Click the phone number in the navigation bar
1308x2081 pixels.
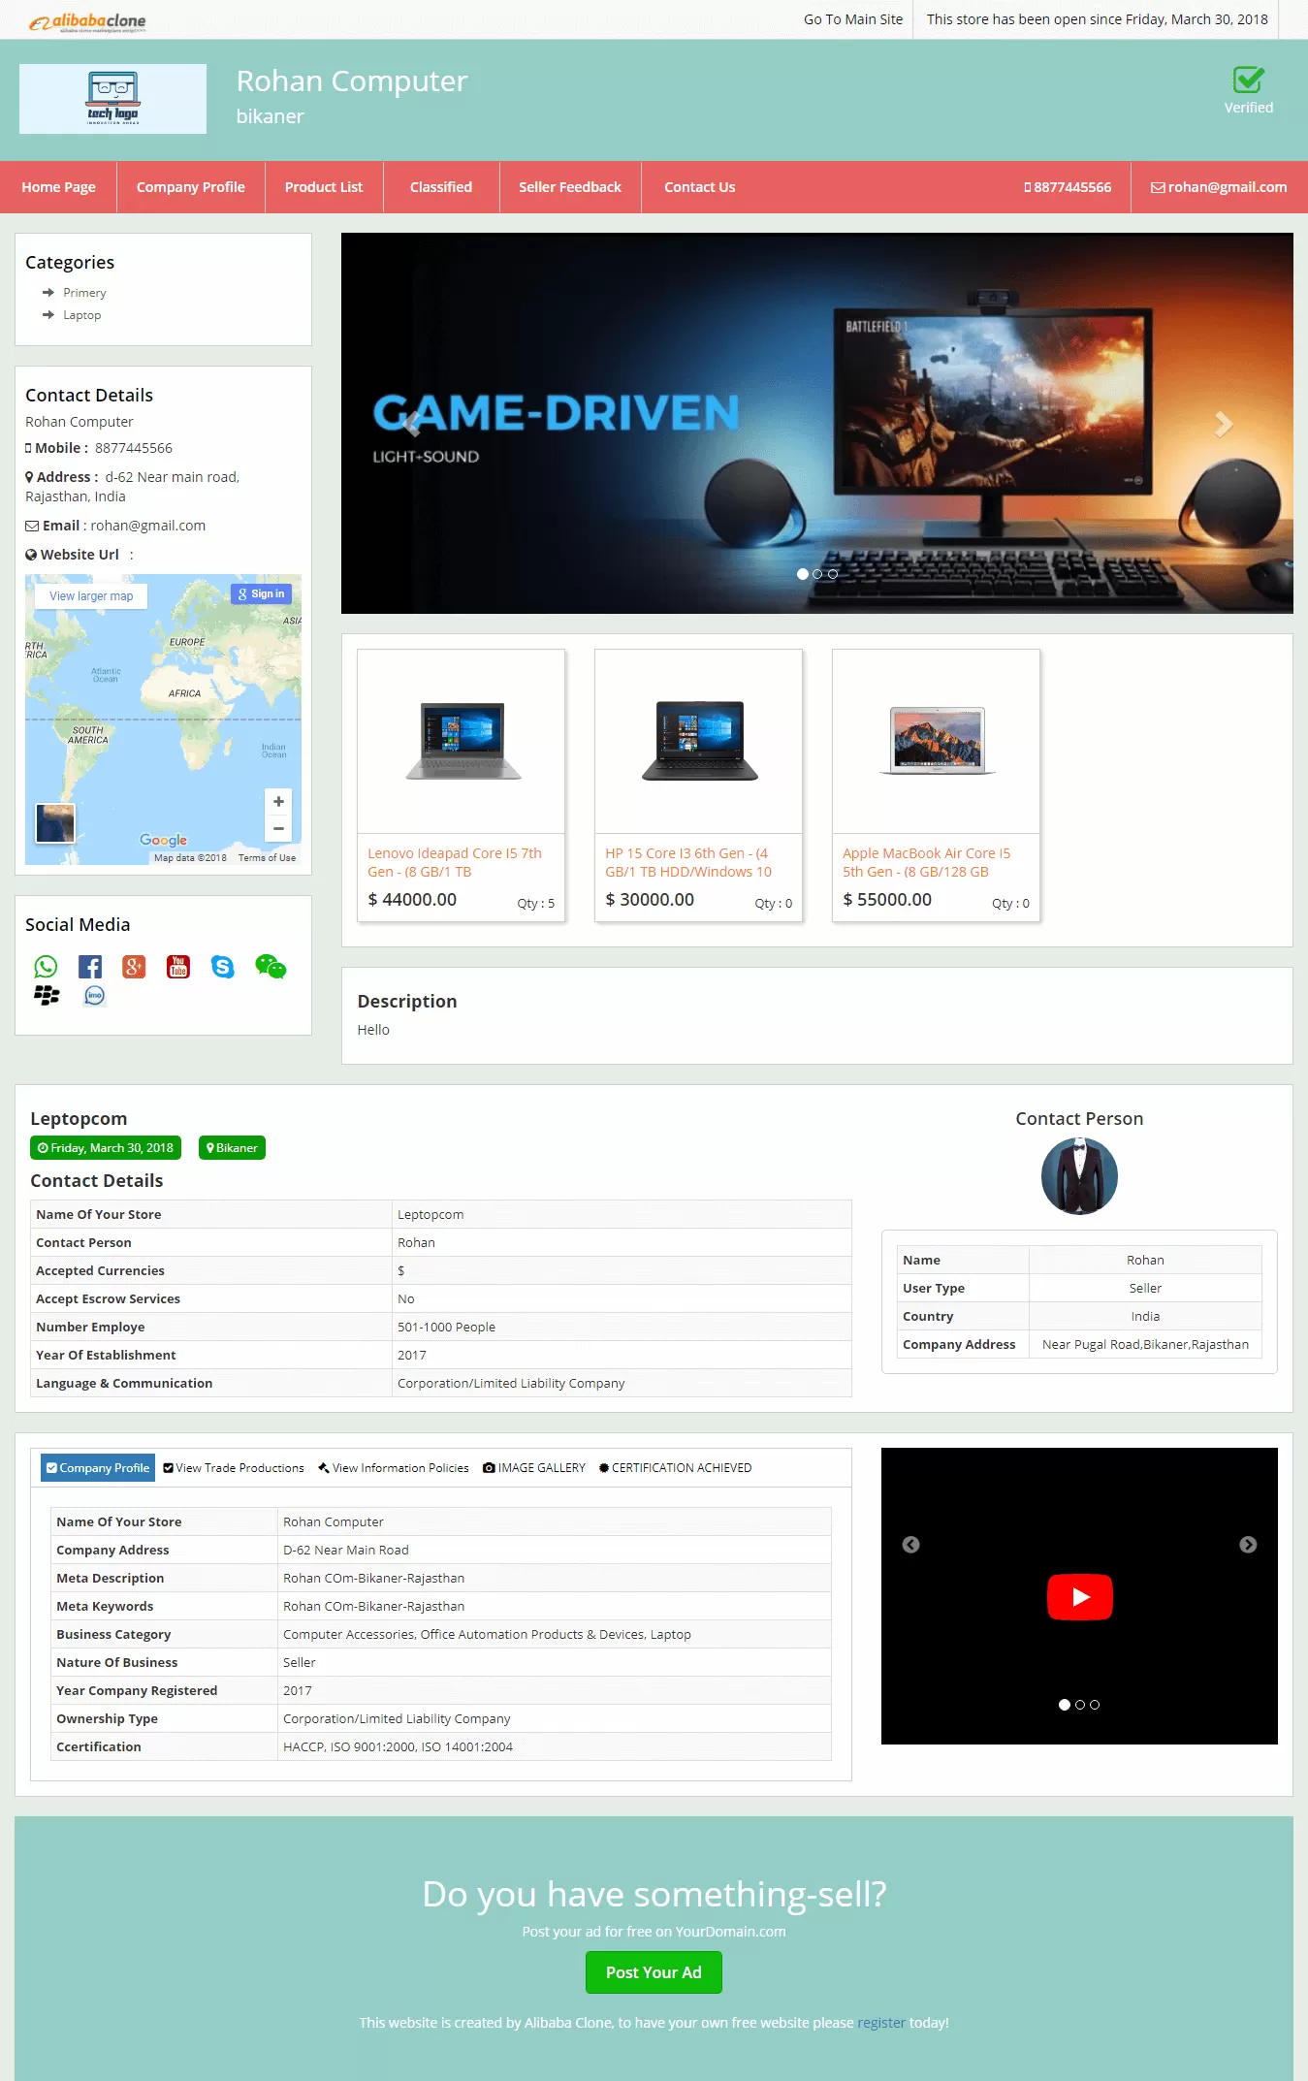[1068, 187]
